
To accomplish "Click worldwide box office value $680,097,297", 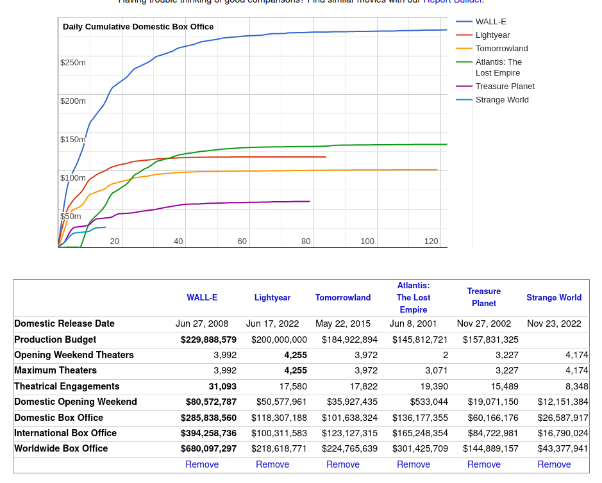I will (208, 449).
